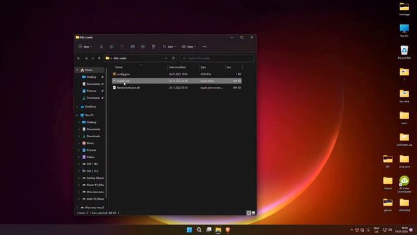Click the Delete trash icon in the toolbar
This screenshot has width=417, height=235.
[154, 46]
